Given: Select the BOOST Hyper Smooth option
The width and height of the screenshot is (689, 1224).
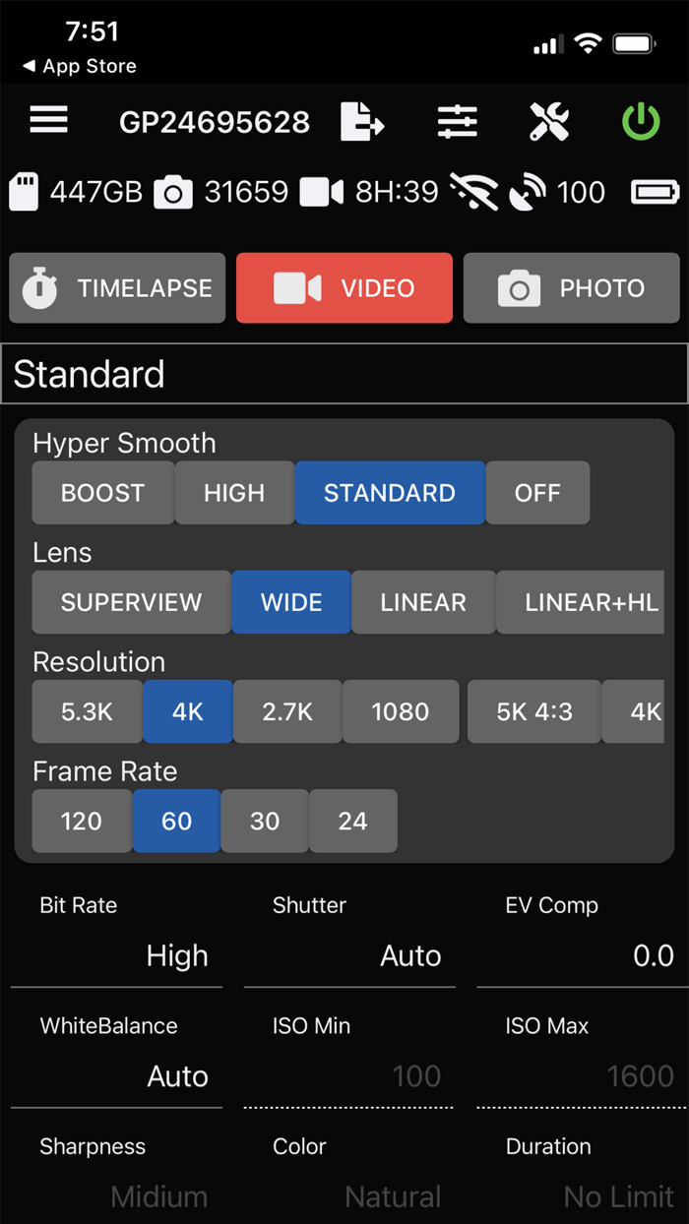Looking at the screenshot, I should 102,493.
